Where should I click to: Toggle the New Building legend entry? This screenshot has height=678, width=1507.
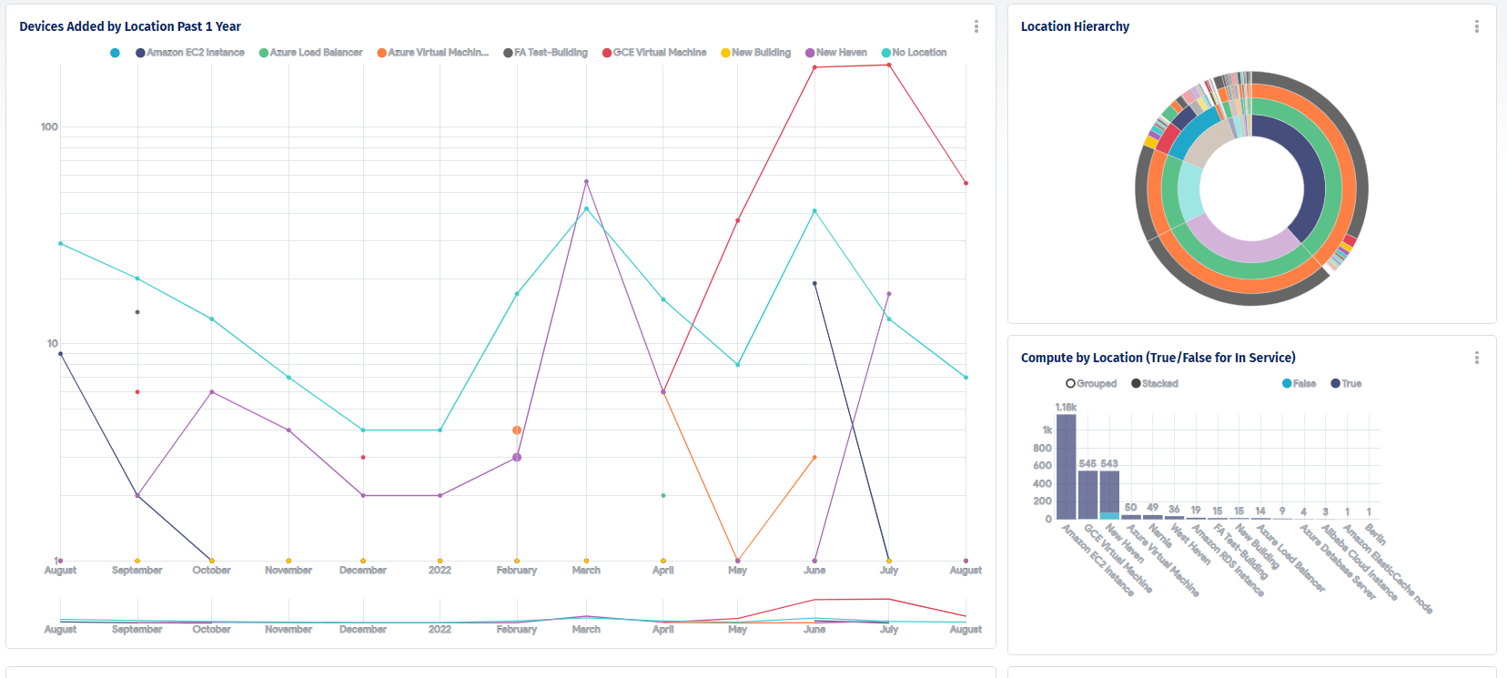pyautogui.click(x=755, y=53)
